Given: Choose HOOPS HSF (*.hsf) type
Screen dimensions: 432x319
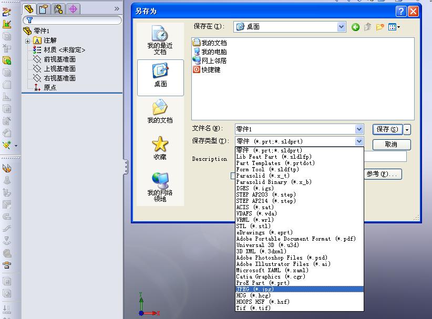Looking at the screenshot, I should [x=300, y=302].
